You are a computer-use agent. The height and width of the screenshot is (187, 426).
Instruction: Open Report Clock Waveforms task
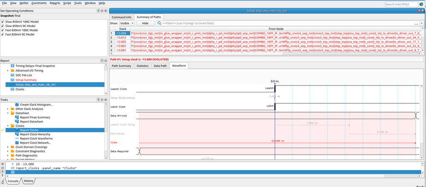tap(36, 139)
